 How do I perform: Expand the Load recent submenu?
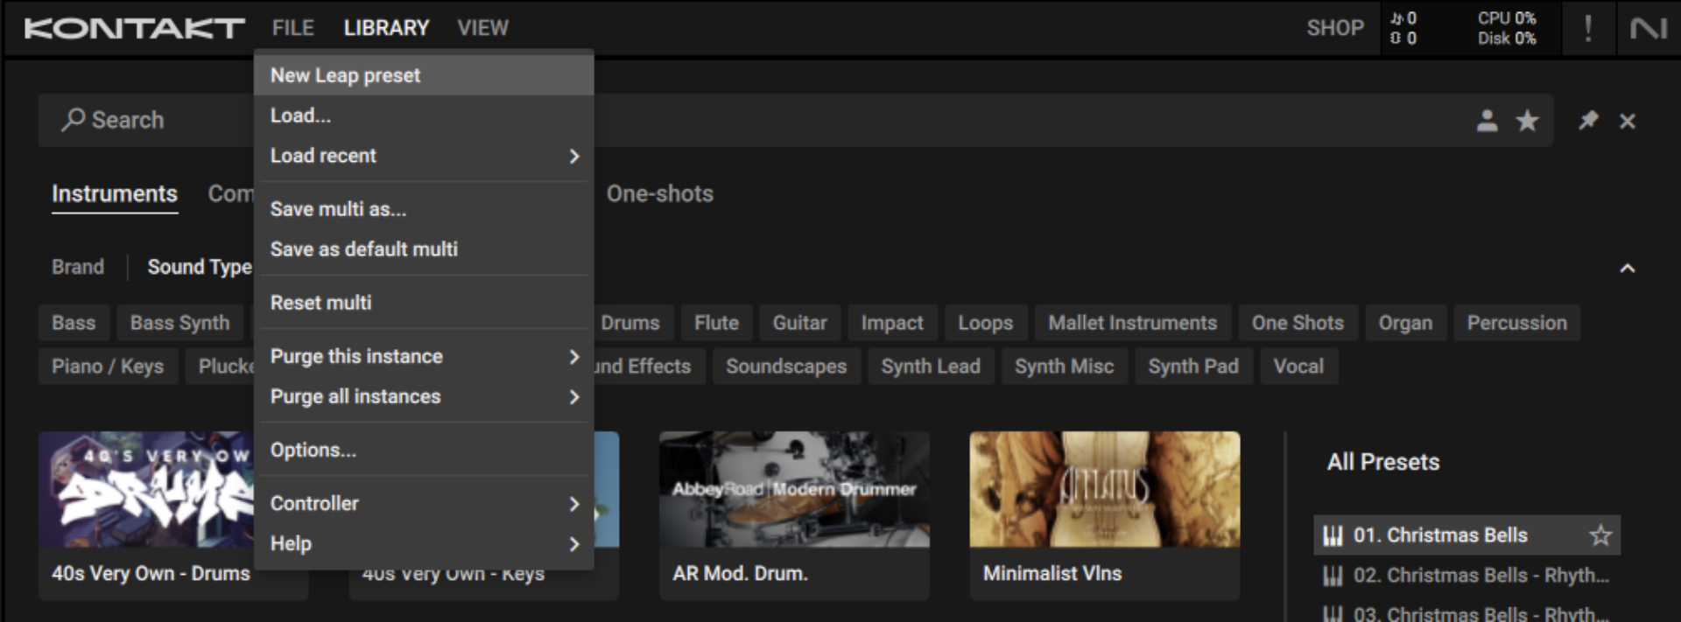click(x=423, y=156)
